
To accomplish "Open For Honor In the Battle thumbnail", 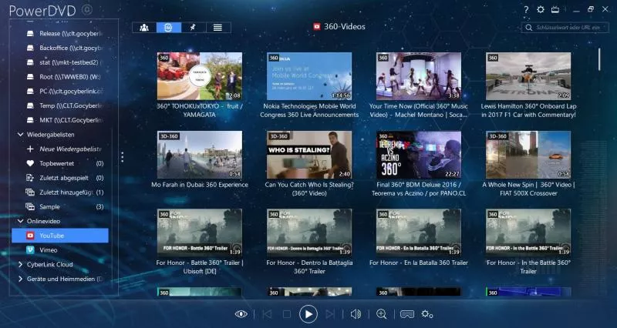I will coord(528,233).
